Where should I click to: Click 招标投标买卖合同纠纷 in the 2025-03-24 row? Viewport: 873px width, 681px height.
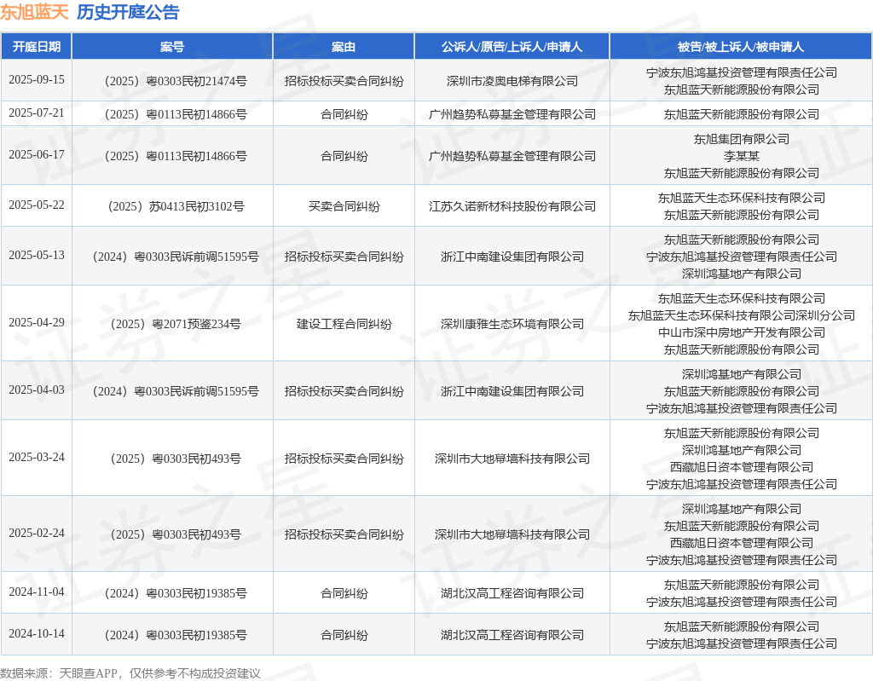(x=344, y=459)
